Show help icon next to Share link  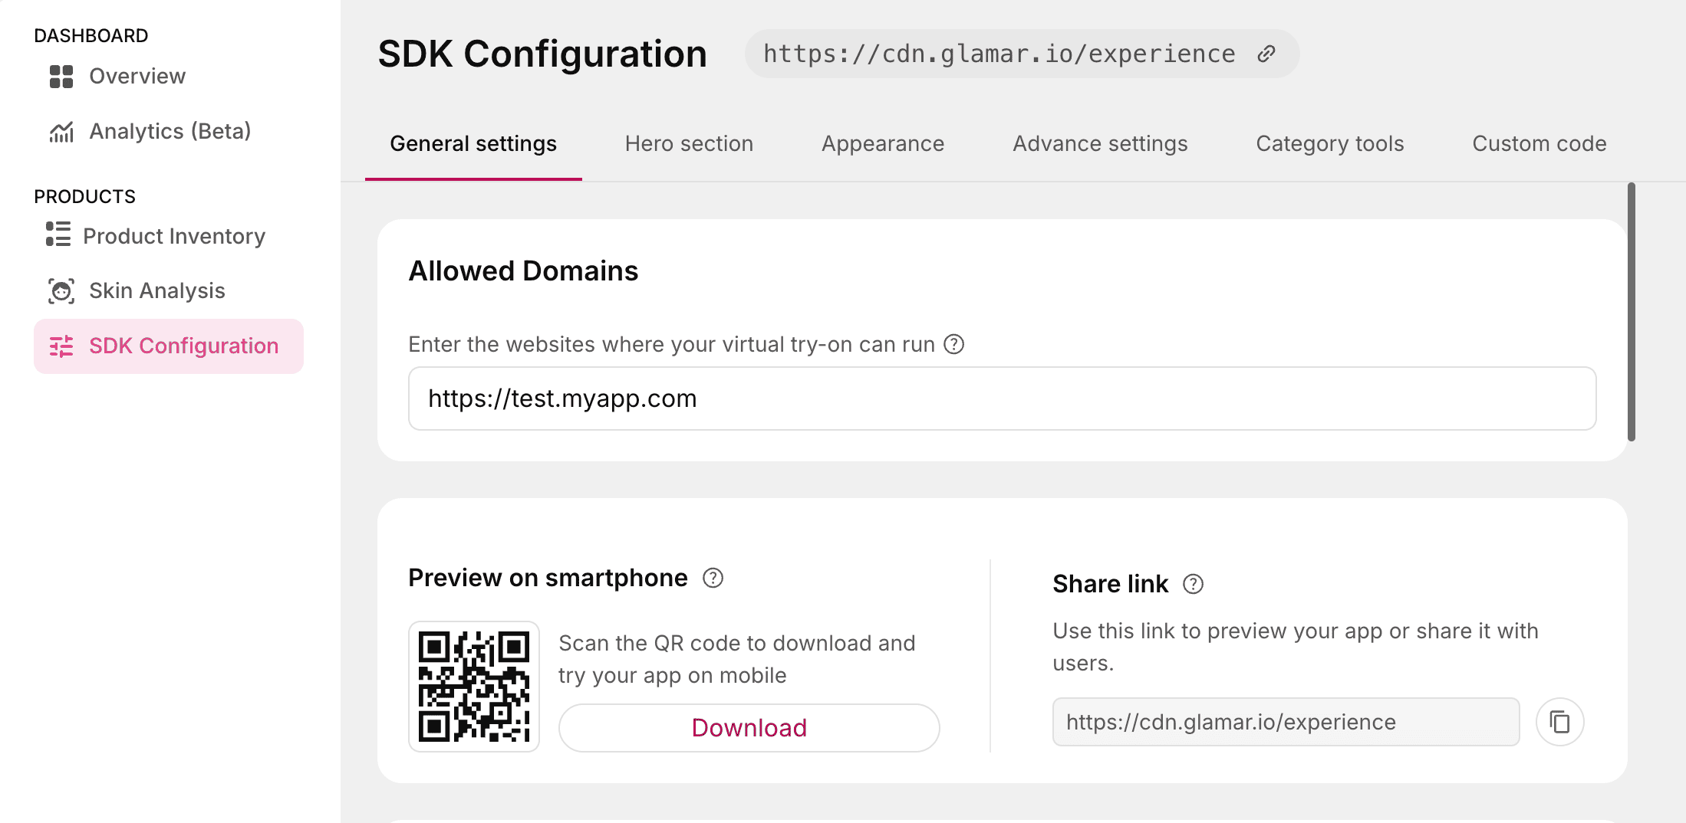tap(1193, 584)
